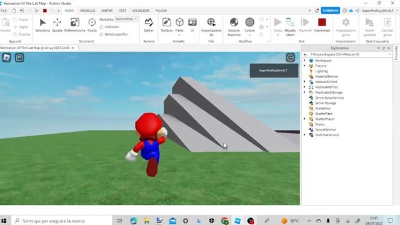Image resolution: width=400 pixels, height=225 pixels.
Task: Stop the test with Interrompi
Action: [x=322, y=25]
